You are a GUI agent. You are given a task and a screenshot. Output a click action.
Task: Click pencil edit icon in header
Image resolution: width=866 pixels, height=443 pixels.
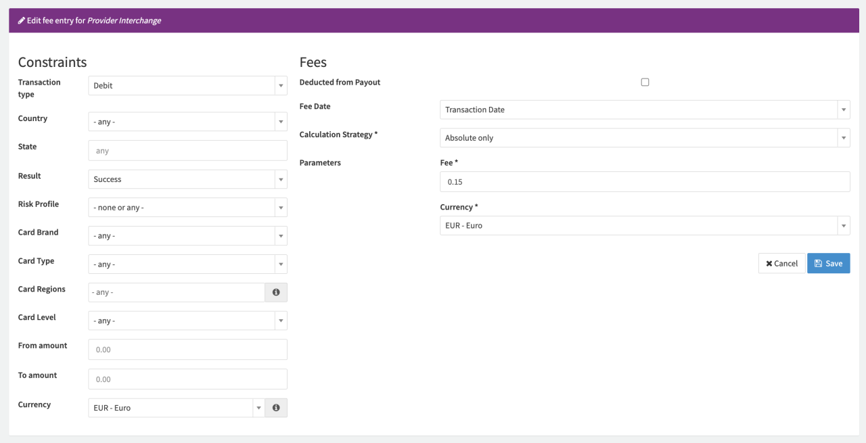[x=22, y=20]
